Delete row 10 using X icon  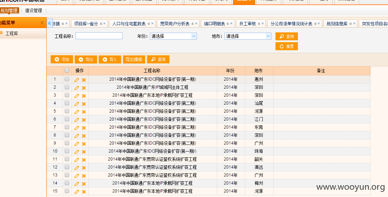(x=84, y=151)
